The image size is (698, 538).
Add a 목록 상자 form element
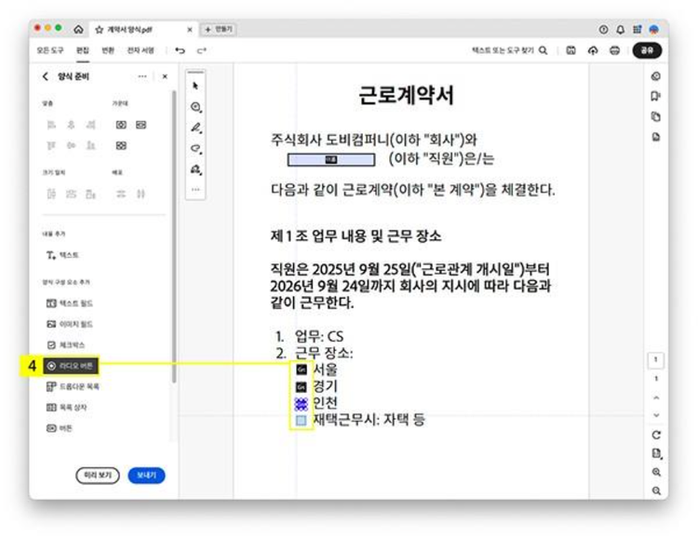pos(67,407)
